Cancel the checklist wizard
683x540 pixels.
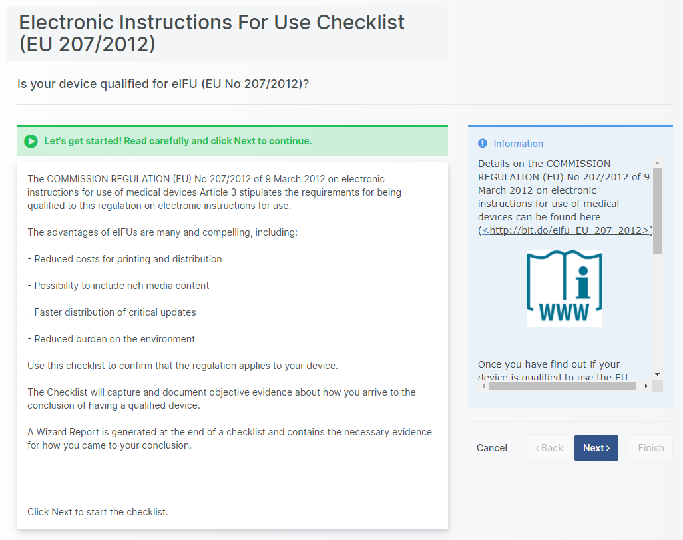point(492,448)
